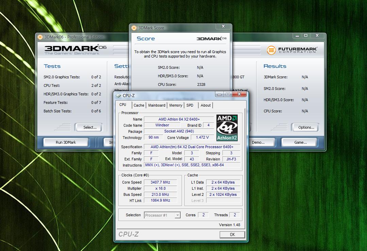The image size is (367, 251).
Task: Click the Bus Speed 213.0 MHz value
Action: [160, 194]
